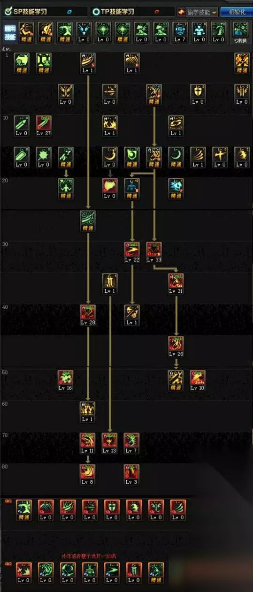This screenshot has width=253, height=592.
Task: Toggle the SP技能学习 checkmark
Action: (8, 11)
